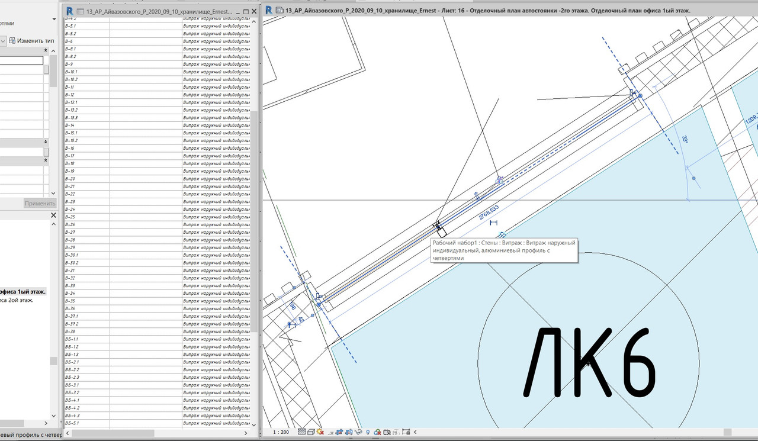Select schedule row B-6
Viewport: 758px width, 441px height.
click(x=157, y=41)
